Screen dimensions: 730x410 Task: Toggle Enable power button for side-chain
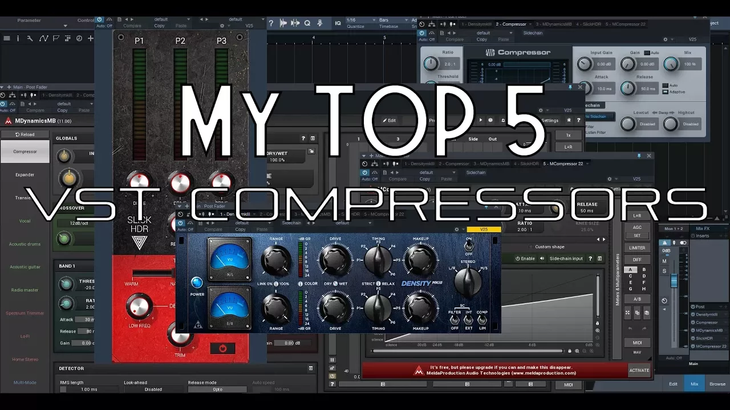coord(525,259)
